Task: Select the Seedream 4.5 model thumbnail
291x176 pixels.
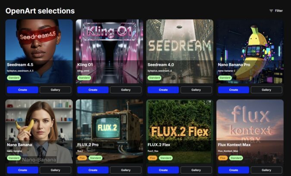Action: [x=39, y=51]
